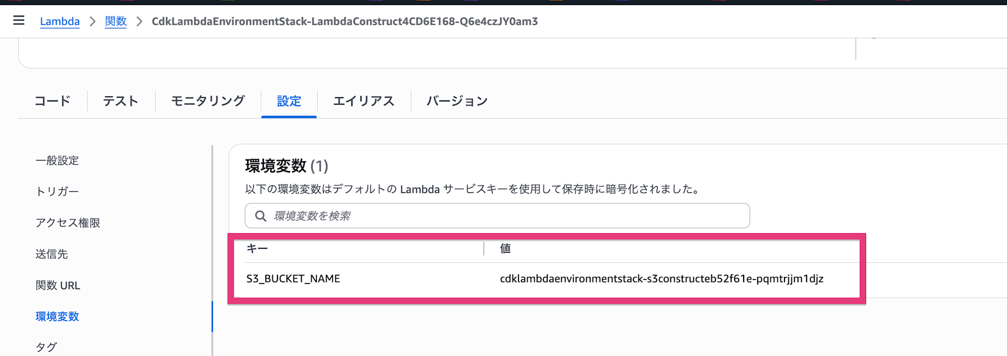
Task: Select 関数 URL in sidebar
Action: [58, 285]
